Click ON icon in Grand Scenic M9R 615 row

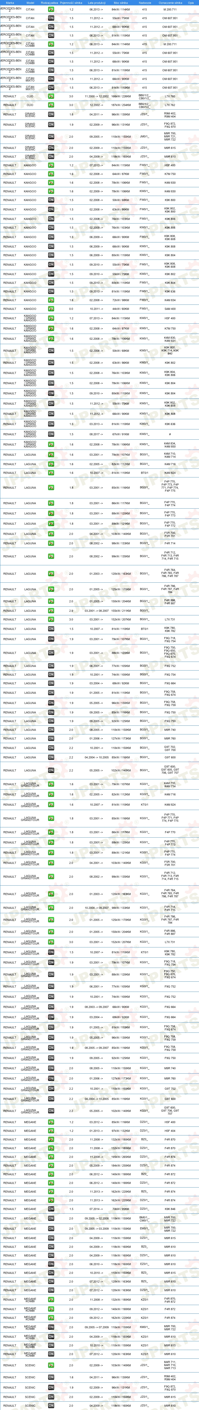click(x=51, y=148)
